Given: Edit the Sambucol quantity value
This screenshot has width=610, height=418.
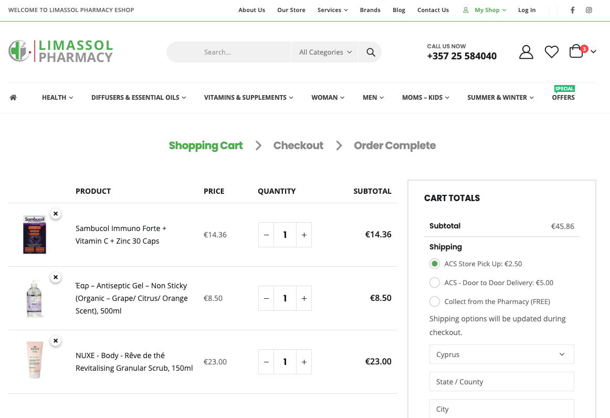Looking at the screenshot, I should tap(285, 235).
